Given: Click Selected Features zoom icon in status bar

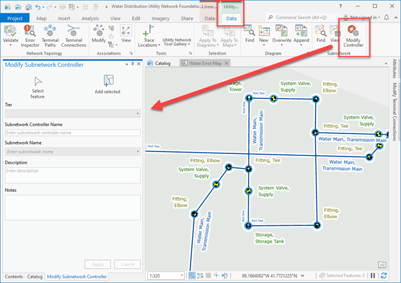Looking at the screenshot, I should coord(322,275).
